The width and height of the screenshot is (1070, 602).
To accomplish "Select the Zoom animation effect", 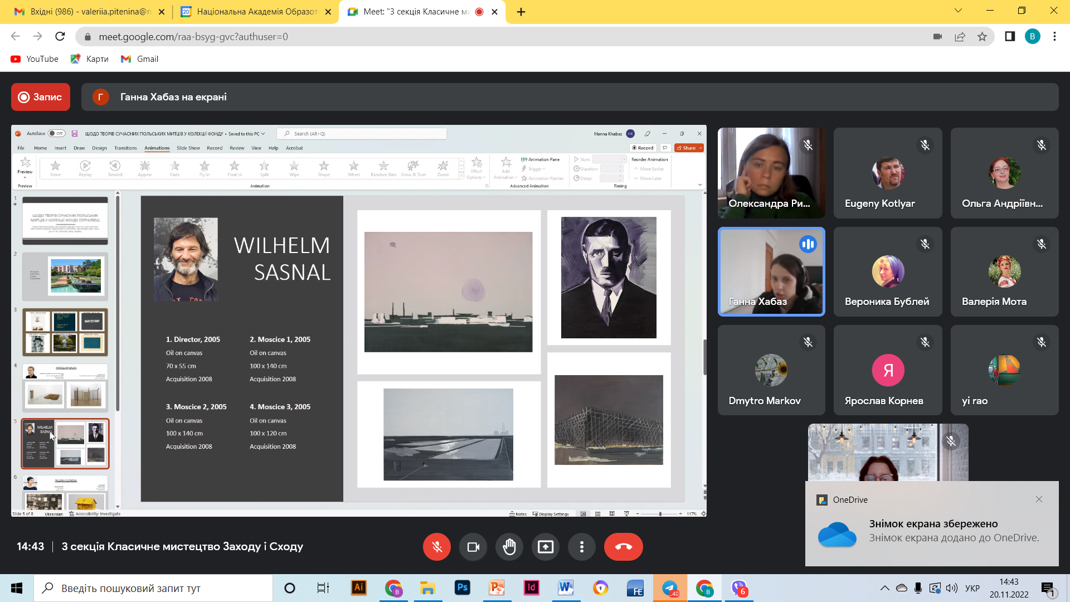I will click(443, 168).
